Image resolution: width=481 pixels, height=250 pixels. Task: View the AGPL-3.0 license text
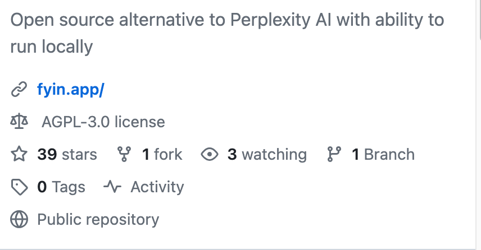103,122
